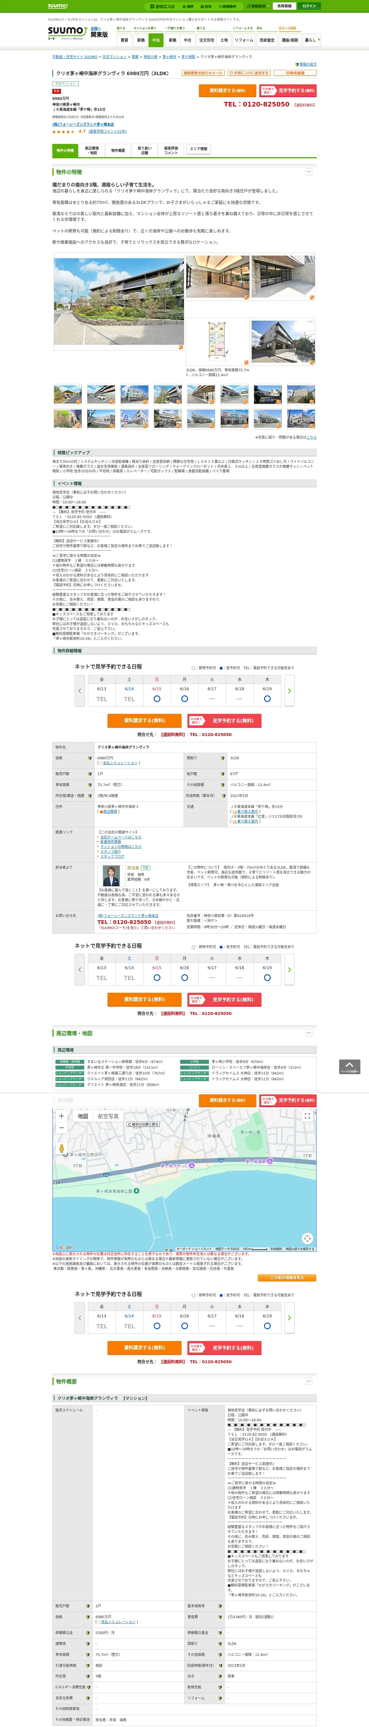Open the floor plan 間取り image
Viewport: 369px width, 1727px height.
(218, 342)
